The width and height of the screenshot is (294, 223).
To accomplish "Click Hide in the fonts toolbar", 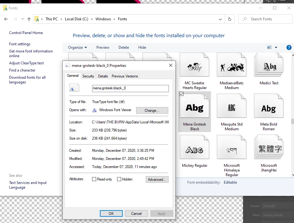I will tap(142, 47).
